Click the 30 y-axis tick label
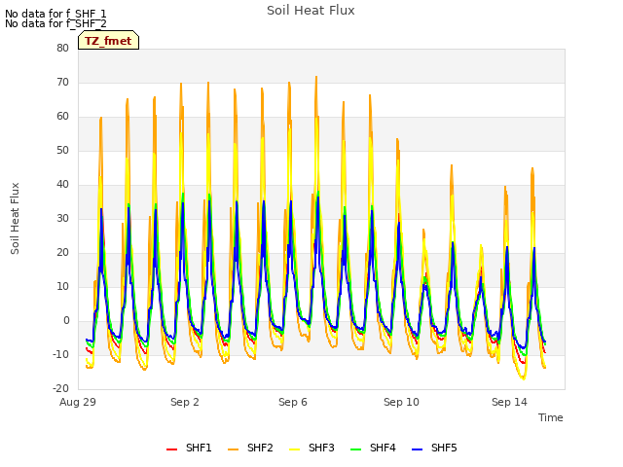623x467 pixels. [x=62, y=218]
